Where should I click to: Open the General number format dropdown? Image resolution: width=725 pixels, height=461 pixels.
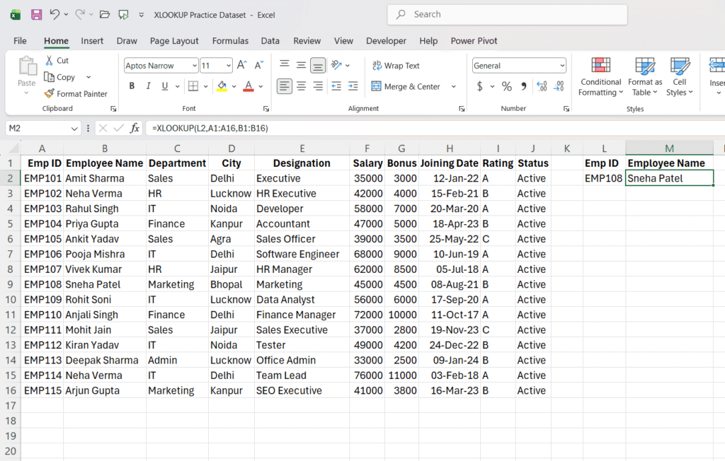click(561, 66)
